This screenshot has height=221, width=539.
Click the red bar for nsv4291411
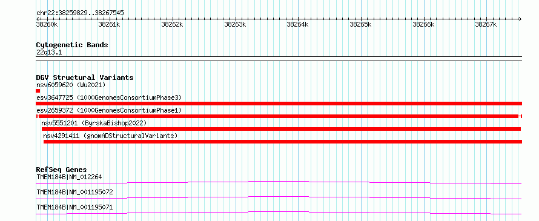283,142
